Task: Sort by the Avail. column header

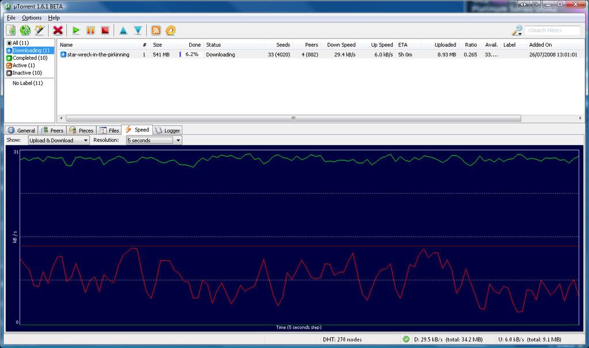Action: 491,45
